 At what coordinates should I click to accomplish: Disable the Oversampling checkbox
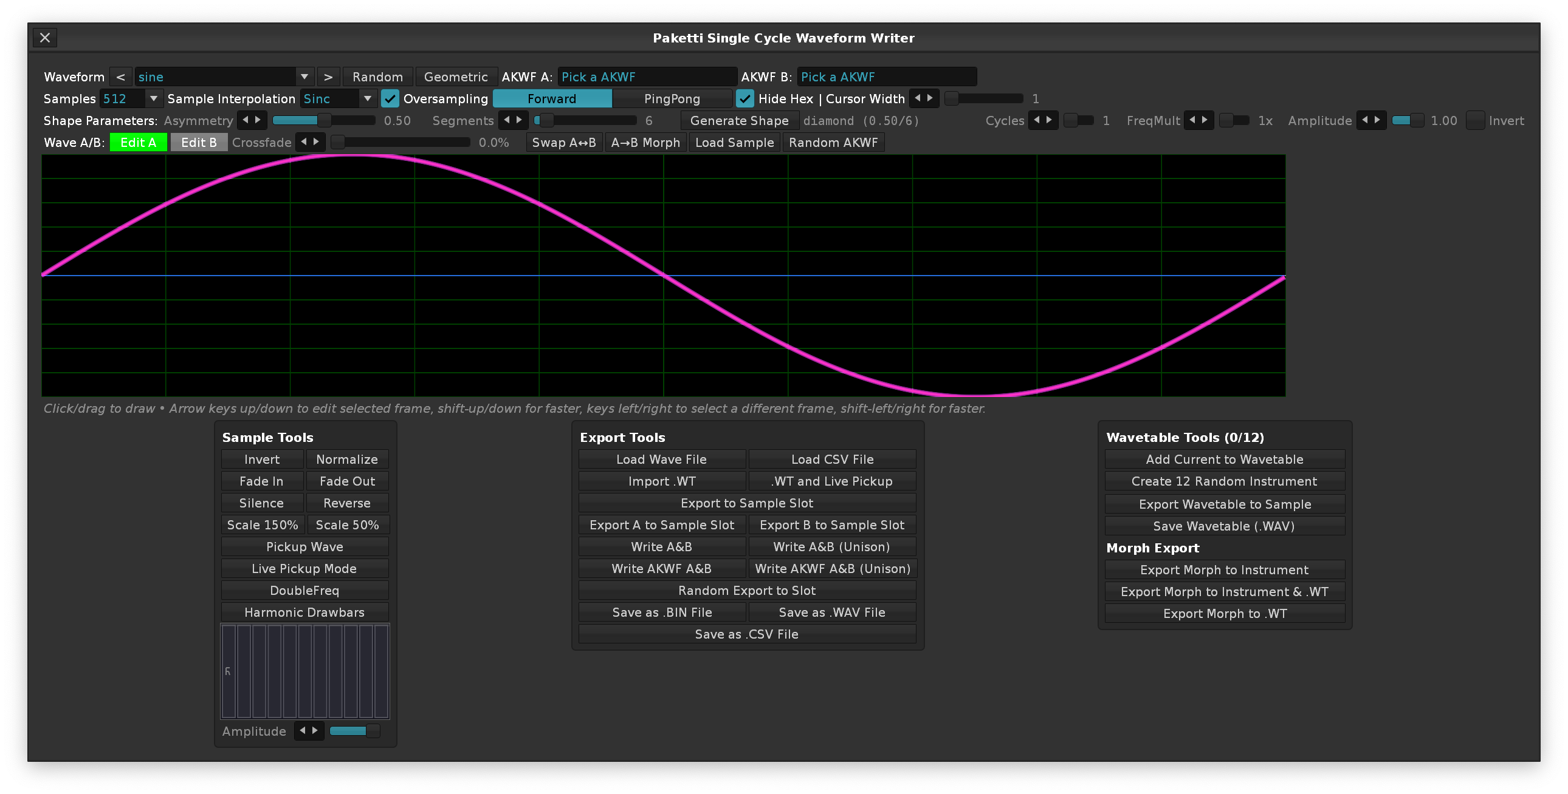click(x=390, y=98)
